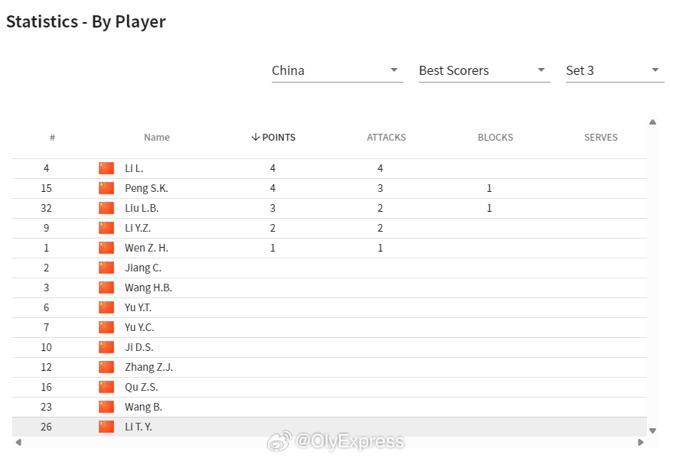The width and height of the screenshot is (673, 458).
Task: Click the Weibo logo in the watermark
Action: 279,441
